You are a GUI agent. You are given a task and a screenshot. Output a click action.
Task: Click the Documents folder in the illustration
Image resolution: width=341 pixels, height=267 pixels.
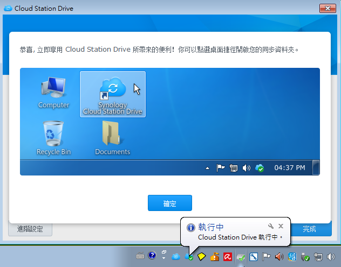112,138
